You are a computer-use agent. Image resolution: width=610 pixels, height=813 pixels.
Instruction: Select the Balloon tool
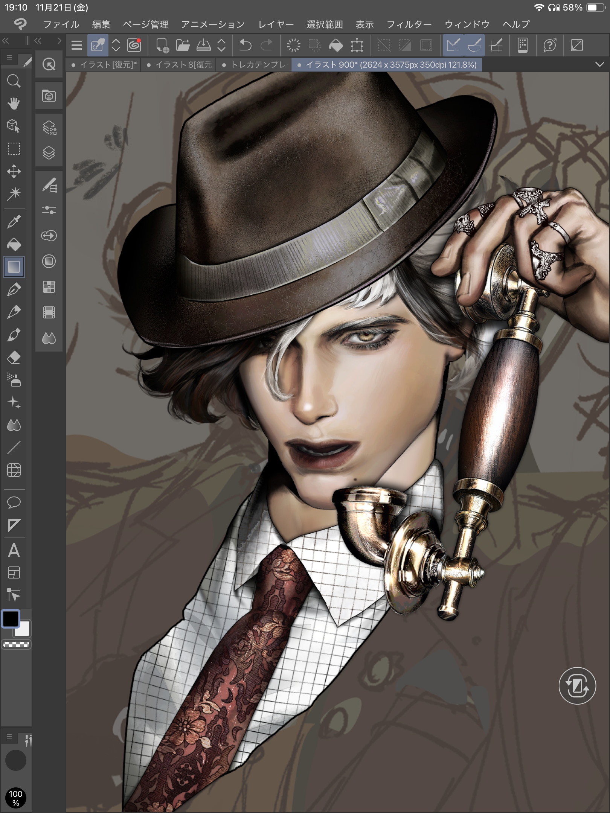click(x=14, y=502)
